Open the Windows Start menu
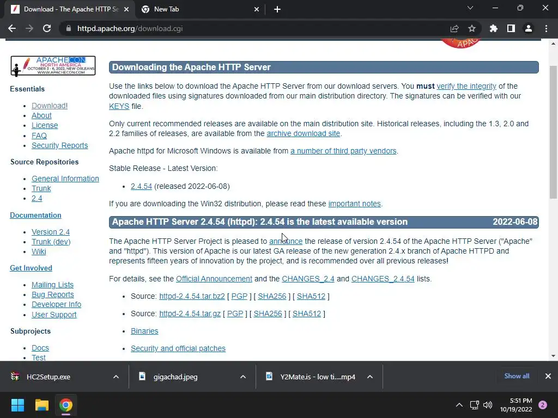The height and width of the screenshot is (418, 558). tap(17, 405)
